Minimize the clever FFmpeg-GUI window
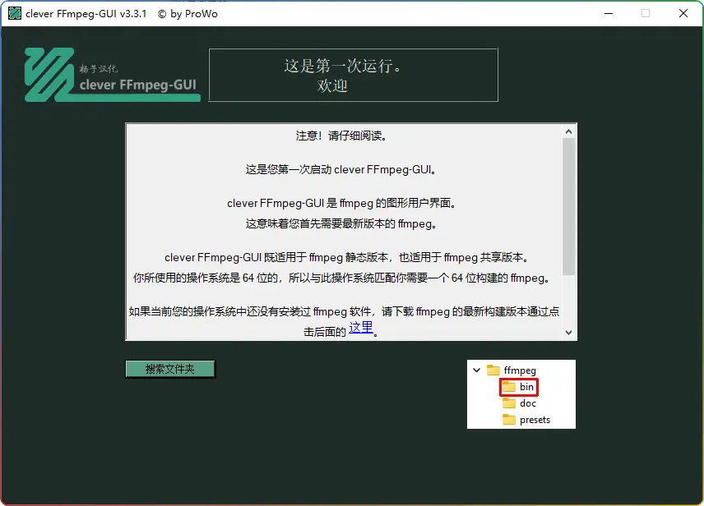Image resolution: width=704 pixels, height=506 pixels. pos(608,14)
